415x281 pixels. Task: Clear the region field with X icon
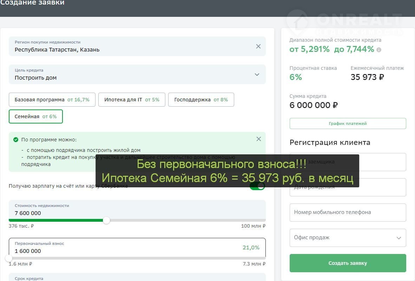click(258, 46)
